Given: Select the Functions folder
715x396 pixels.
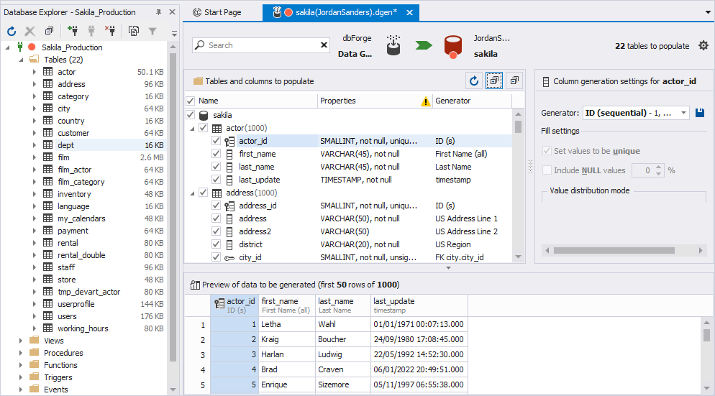Looking at the screenshot, I should pos(60,365).
